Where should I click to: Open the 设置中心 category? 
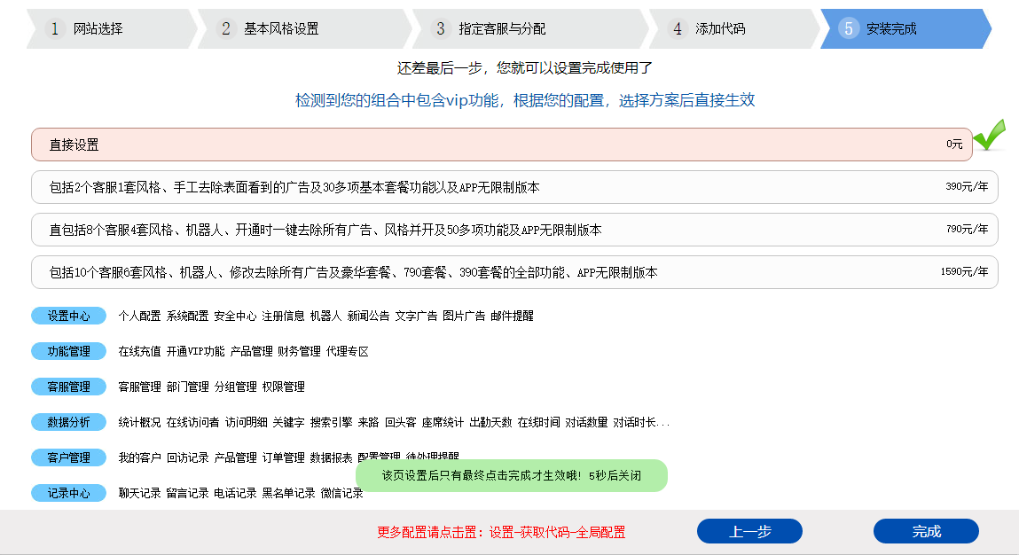point(69,316)
